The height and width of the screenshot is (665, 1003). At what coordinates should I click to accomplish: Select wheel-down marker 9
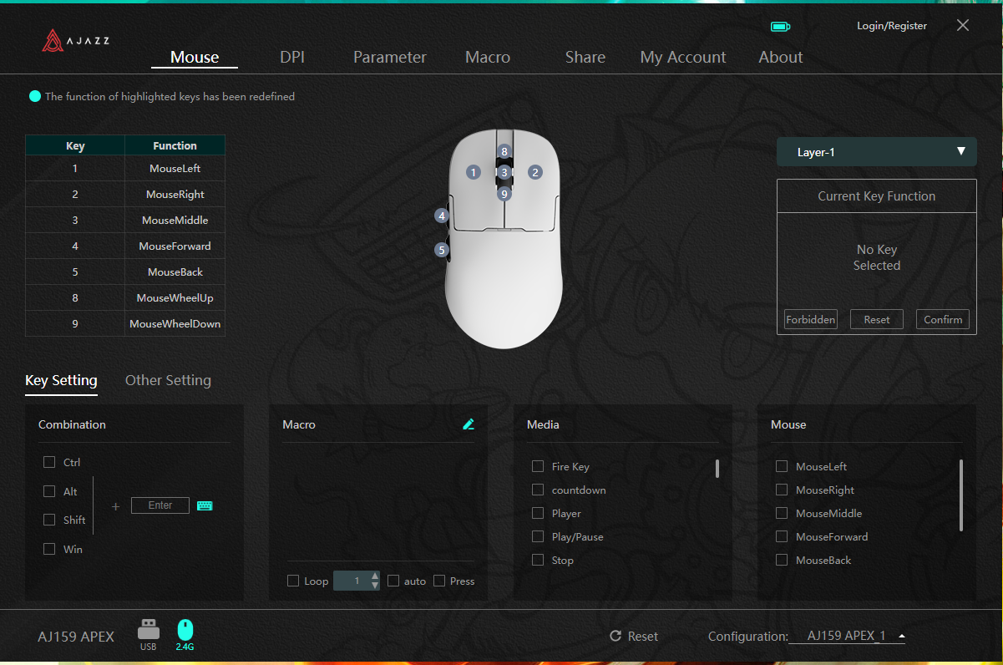coord(504,194)
